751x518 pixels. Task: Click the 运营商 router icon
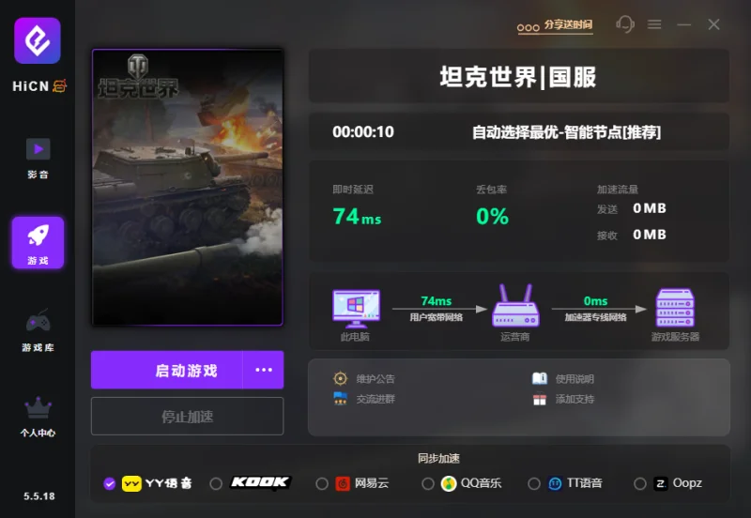pyautogui.click(x=515, y=306)
